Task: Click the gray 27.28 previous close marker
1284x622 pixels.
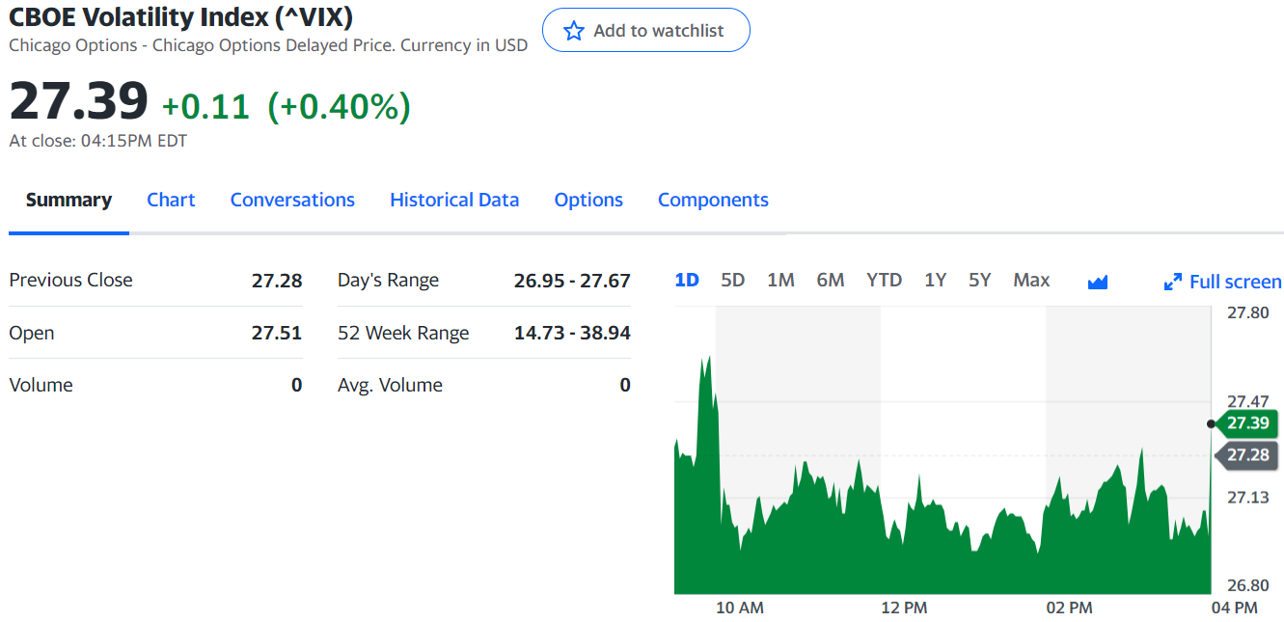Action: [1246, 454]
